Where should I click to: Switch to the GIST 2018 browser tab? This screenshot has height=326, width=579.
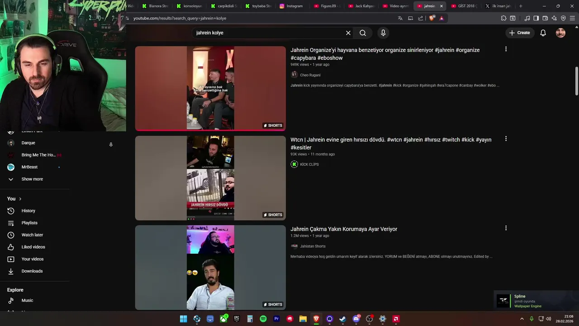tap(464, 6)
